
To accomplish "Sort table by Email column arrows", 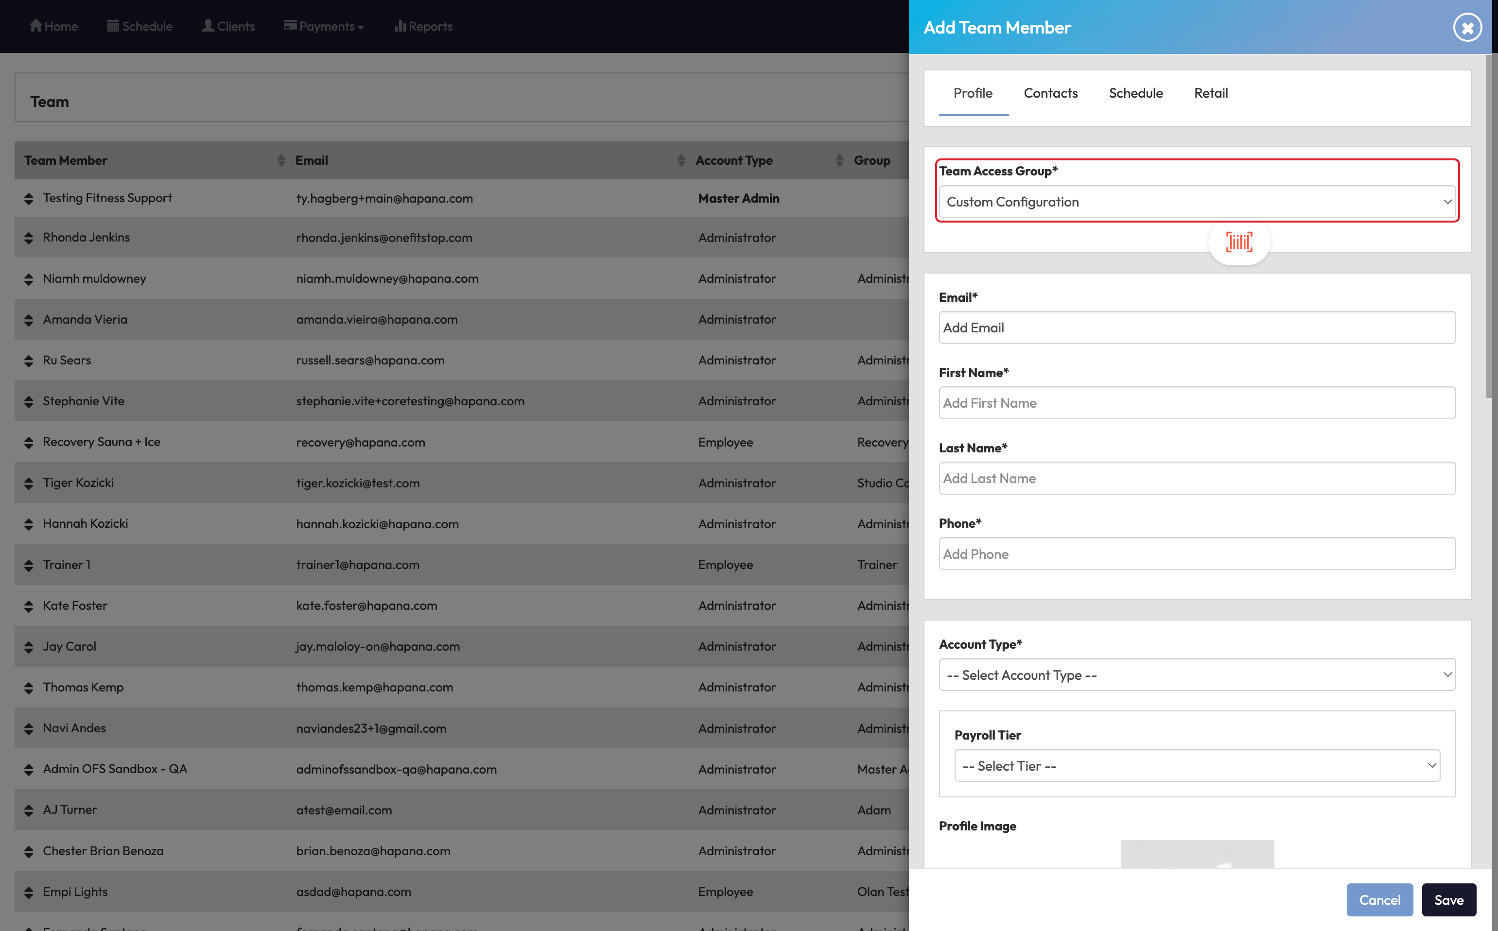I will (680, 161).
